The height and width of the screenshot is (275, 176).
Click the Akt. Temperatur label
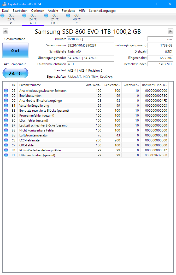click(x=15, y=64)
